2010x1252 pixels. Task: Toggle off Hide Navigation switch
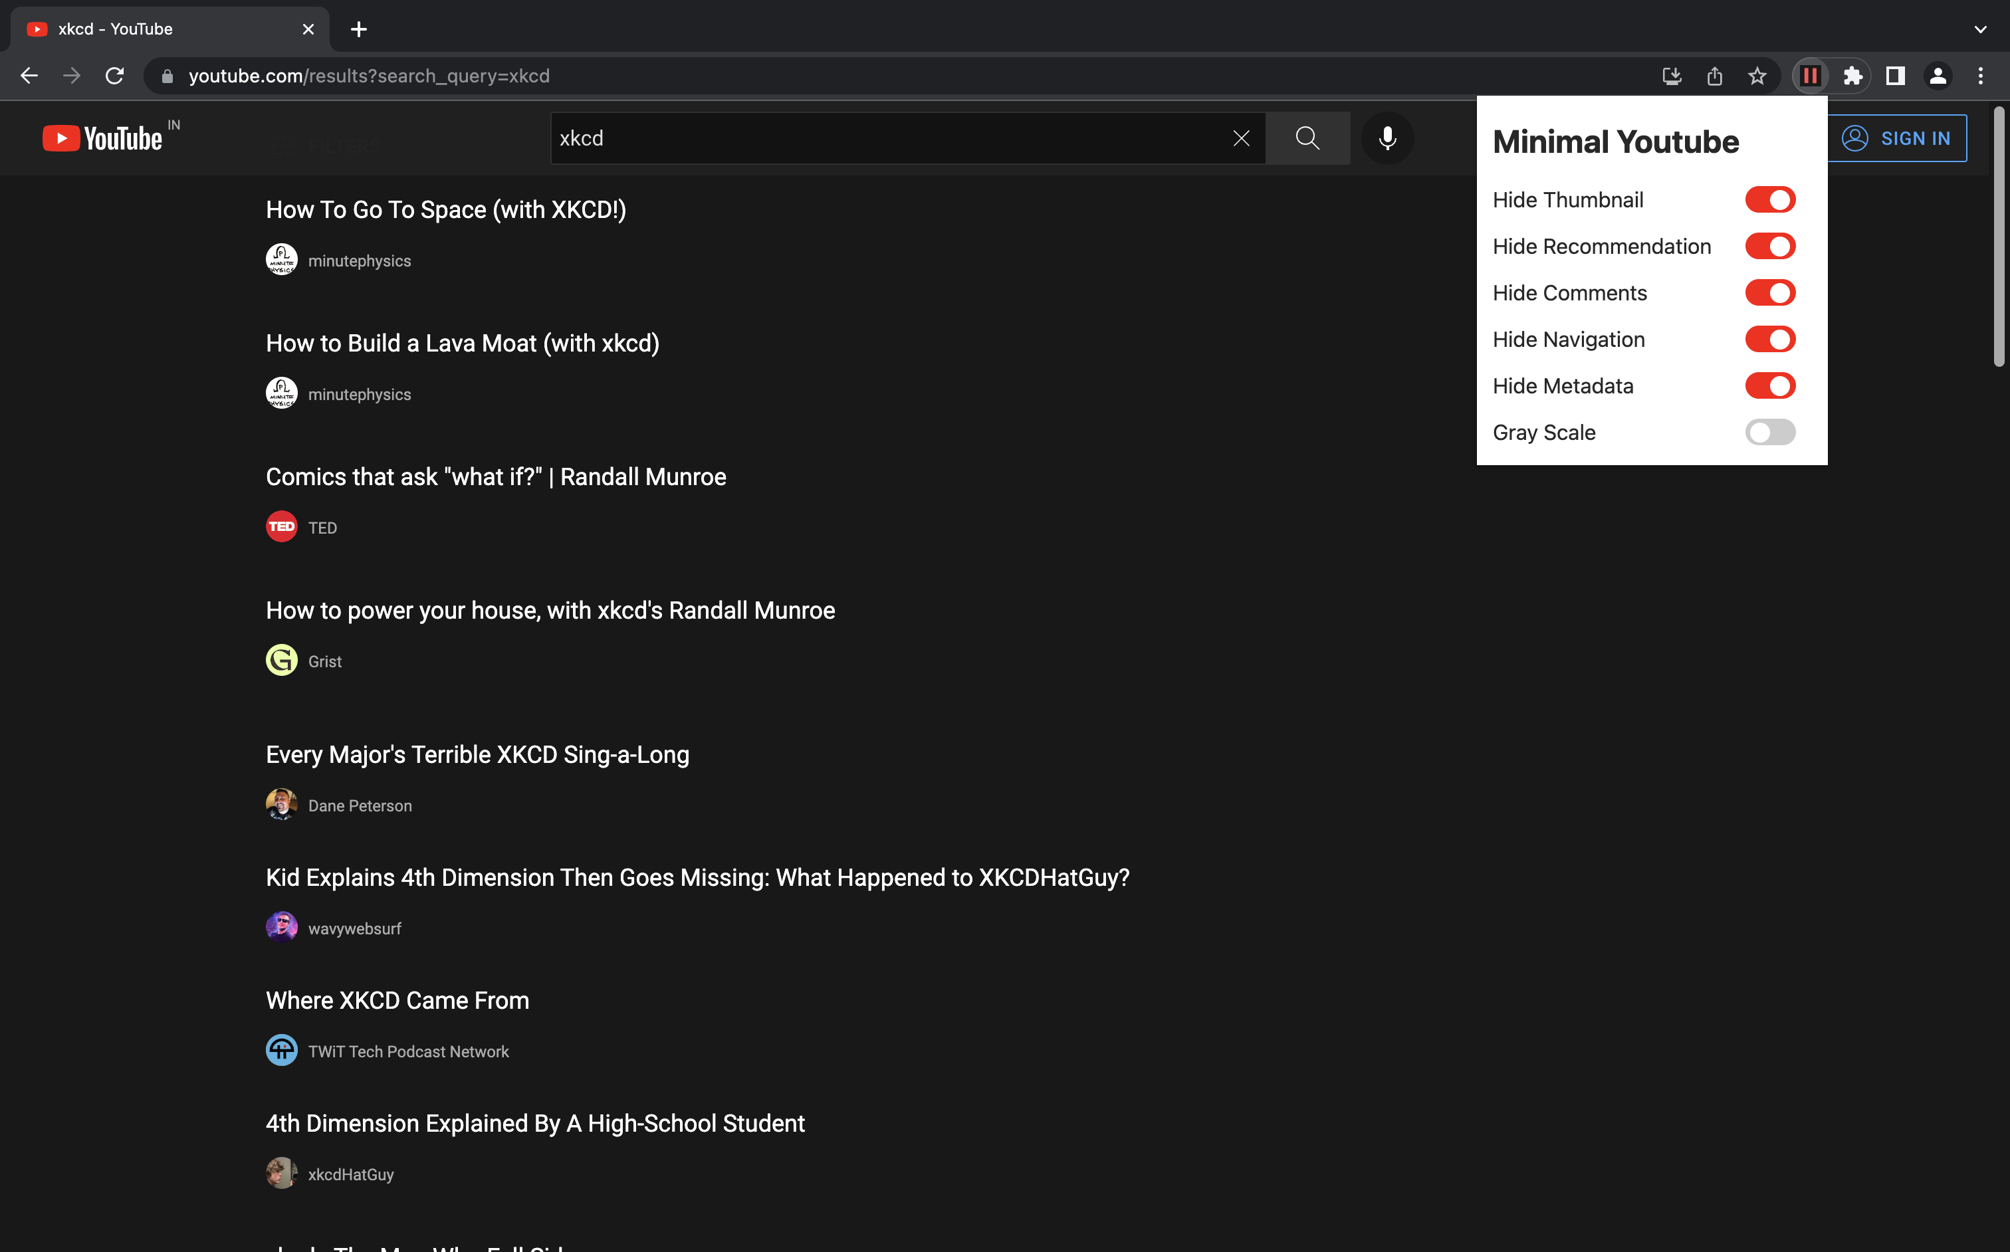pyautogui.click(x=1770, y=340)
